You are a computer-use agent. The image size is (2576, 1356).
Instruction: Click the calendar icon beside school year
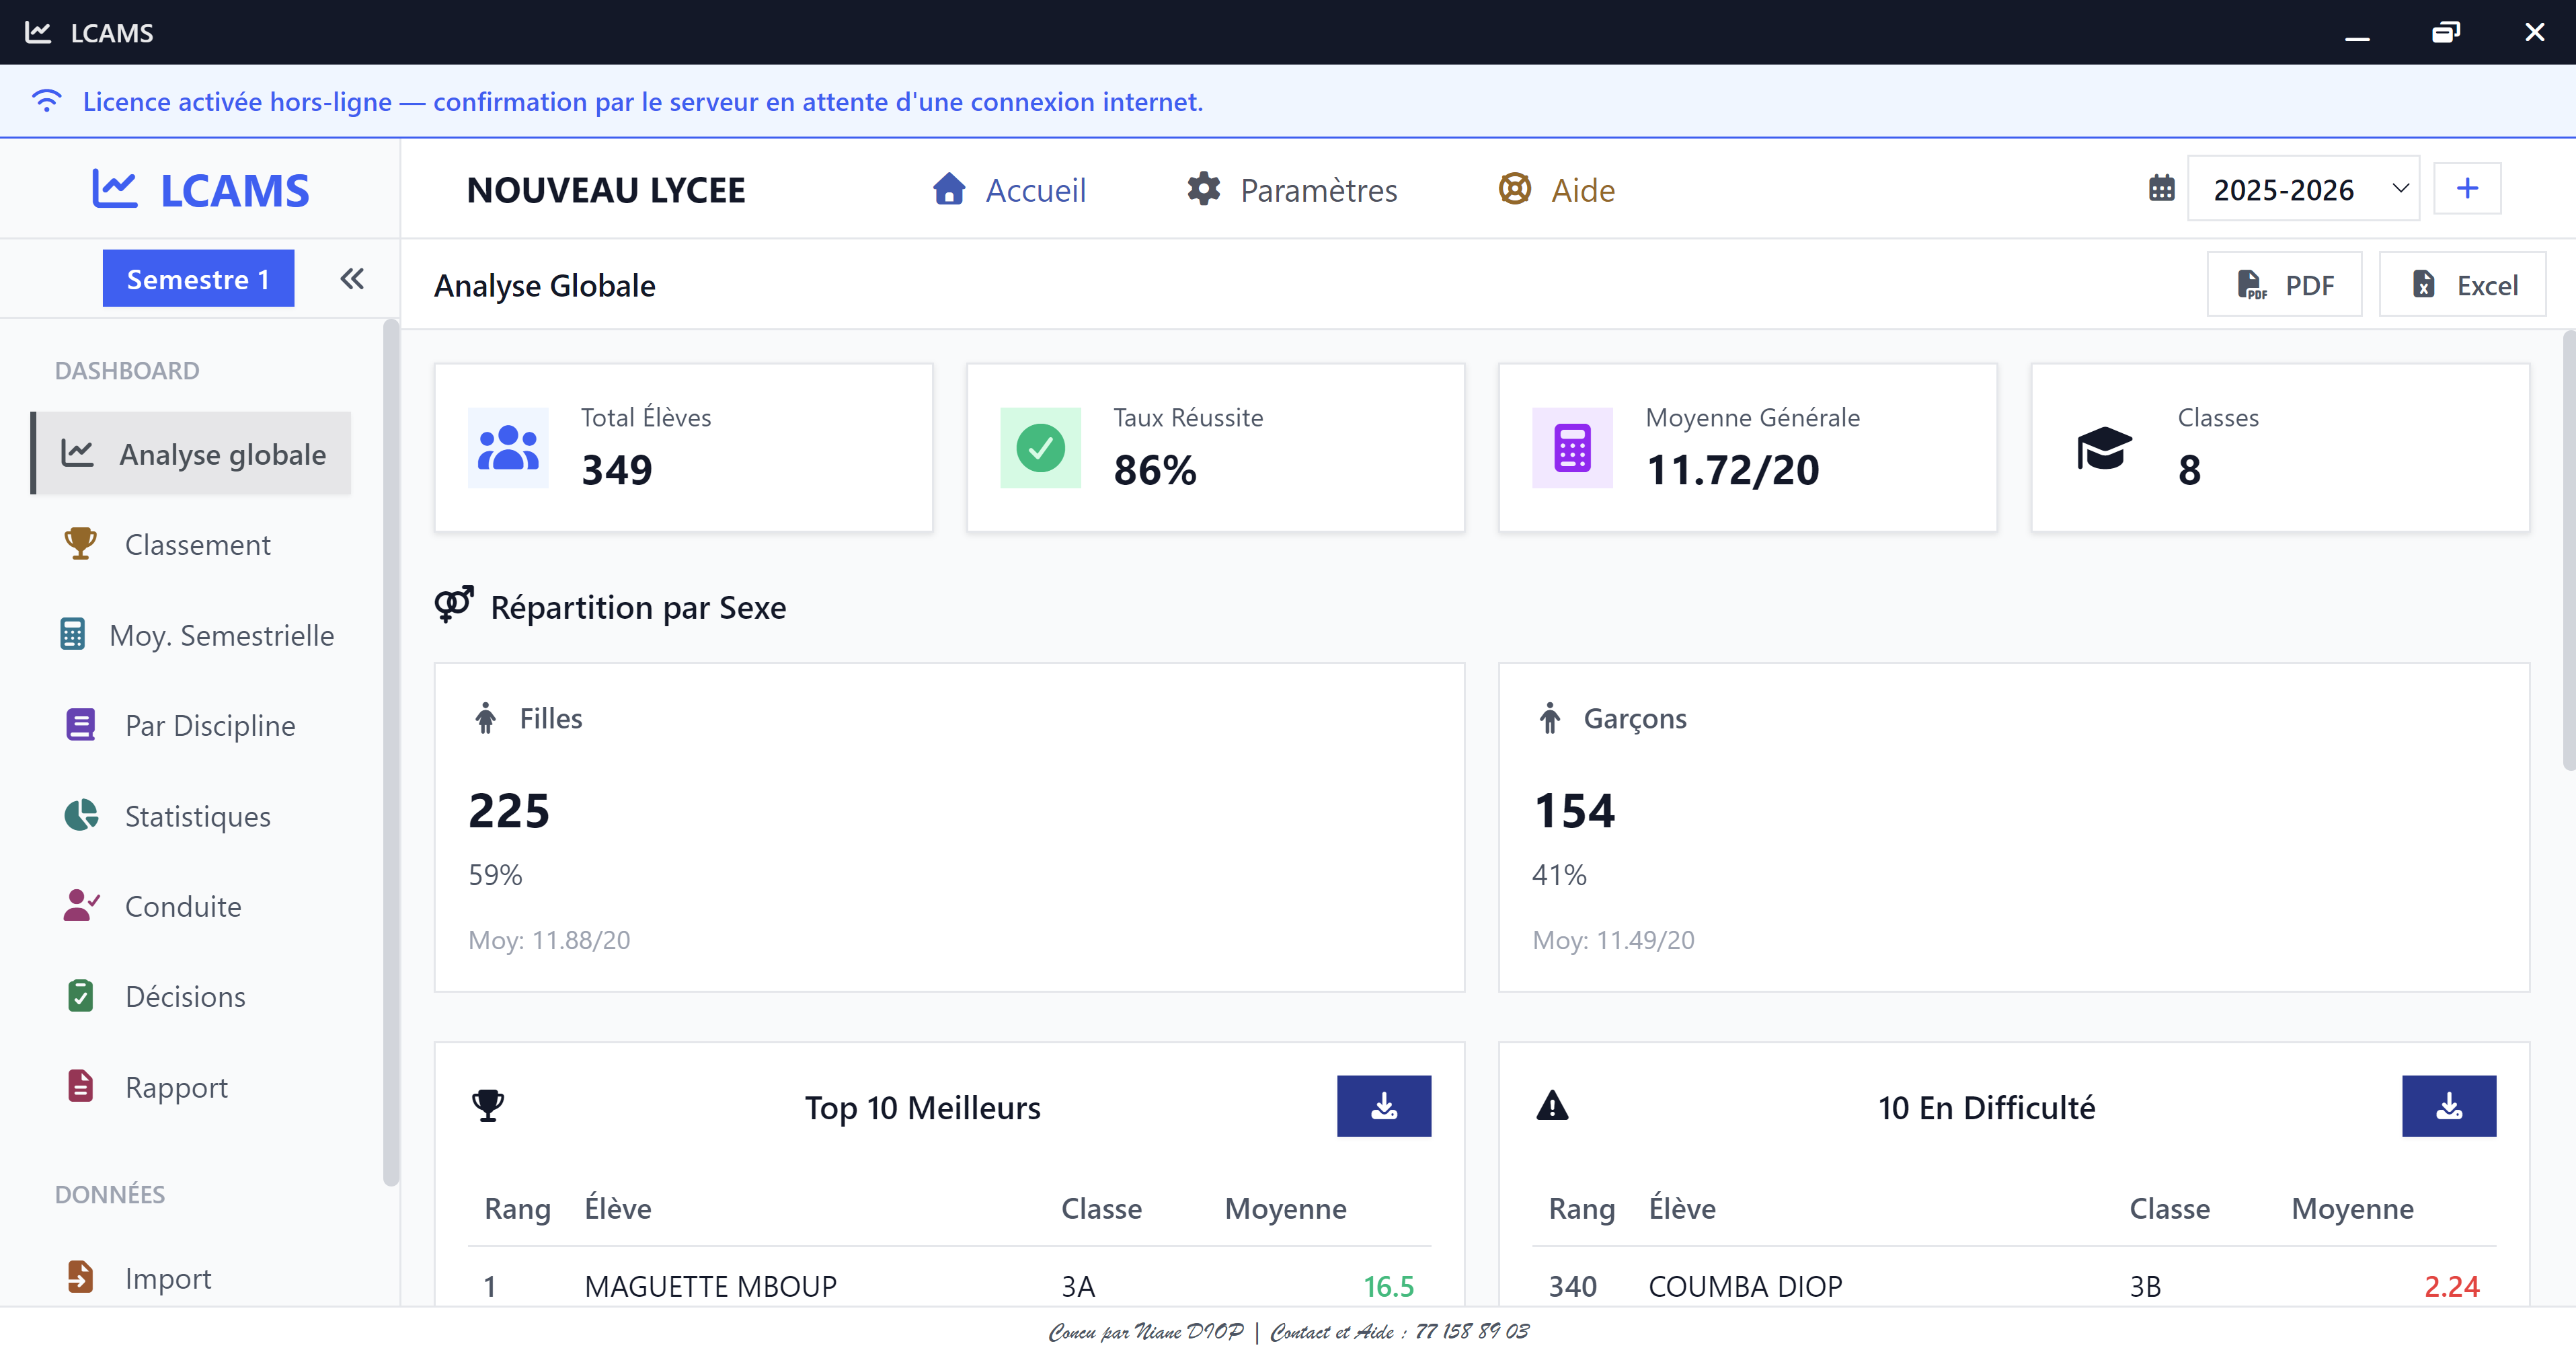click(2161, 188)
